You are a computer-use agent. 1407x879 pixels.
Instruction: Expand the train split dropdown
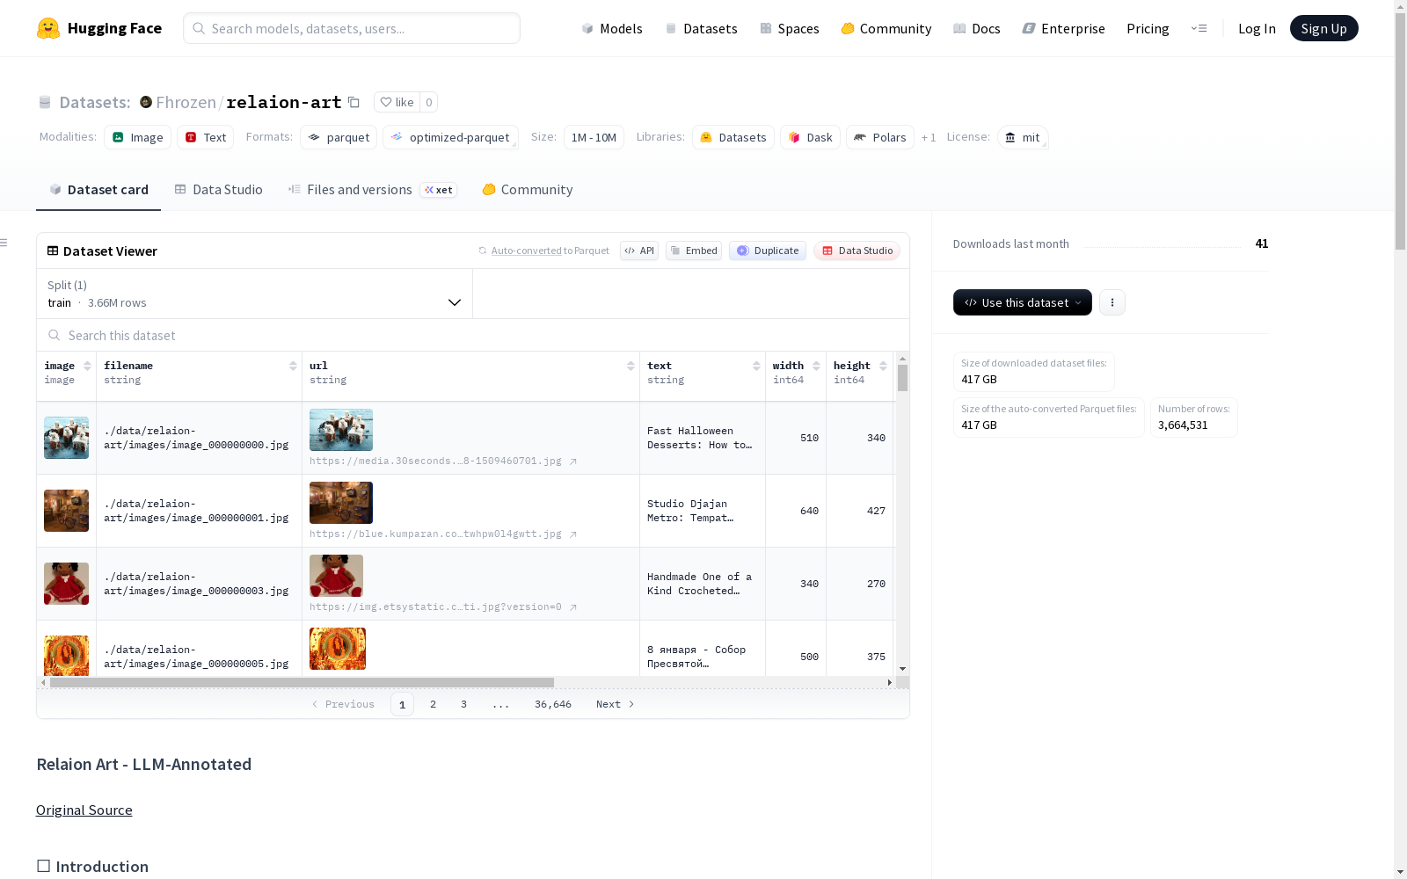coord(255,294)
